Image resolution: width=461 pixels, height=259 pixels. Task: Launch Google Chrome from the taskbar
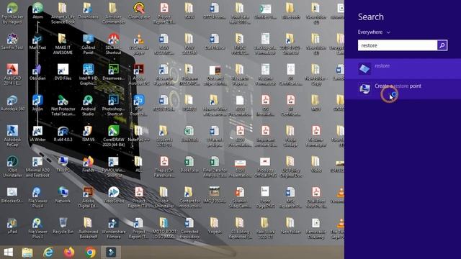(x=91, y=253)
